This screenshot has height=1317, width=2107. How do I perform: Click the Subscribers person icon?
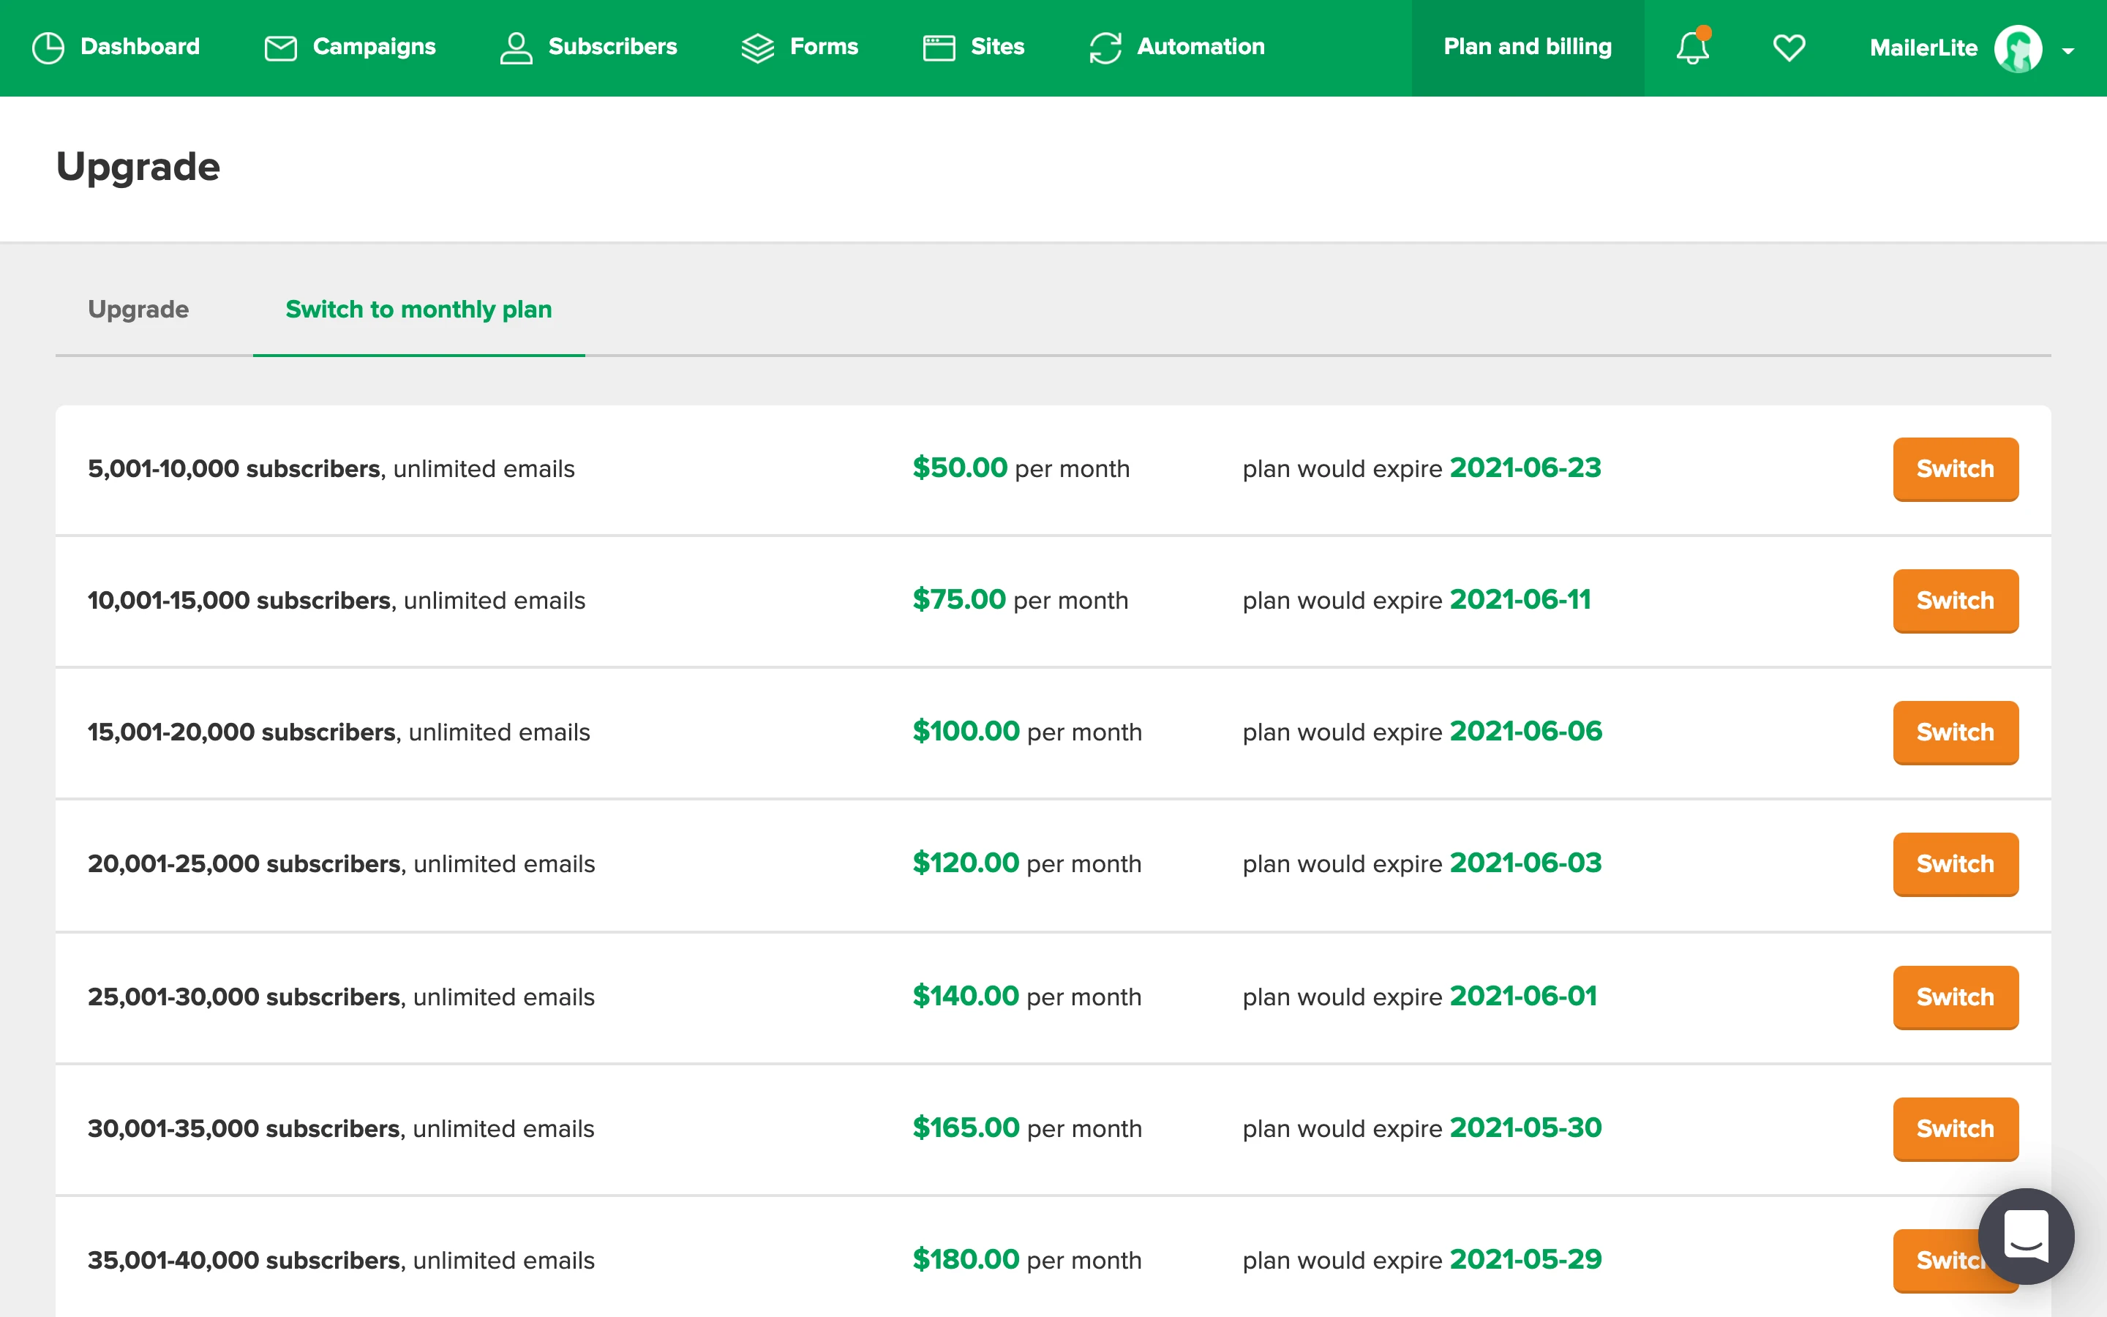click(516, 47)
